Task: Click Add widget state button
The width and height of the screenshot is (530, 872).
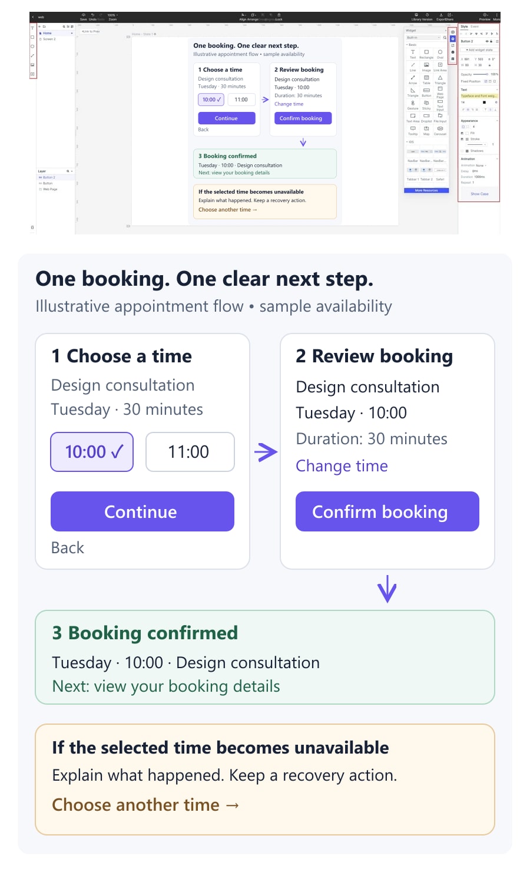Action: tap(479, 50)
